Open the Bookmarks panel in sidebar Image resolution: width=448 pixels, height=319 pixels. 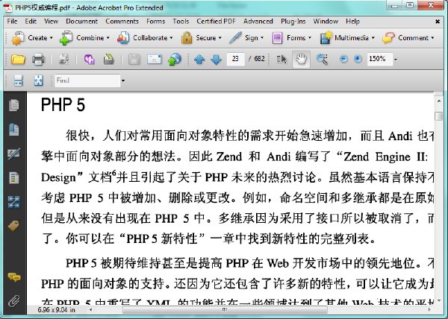point(14,130)
